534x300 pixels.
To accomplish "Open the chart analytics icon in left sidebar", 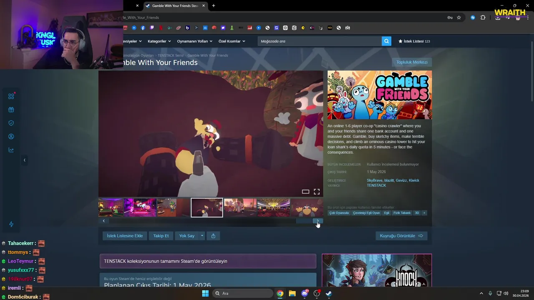I will pos(11,150).
